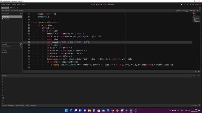Switch to the second scene tab
The height and width of the screenshot is (113, 202).
pyautogui.click(x=13, y=8)
